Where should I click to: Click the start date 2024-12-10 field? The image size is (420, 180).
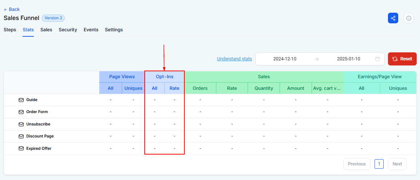click(x=284, y=59)
